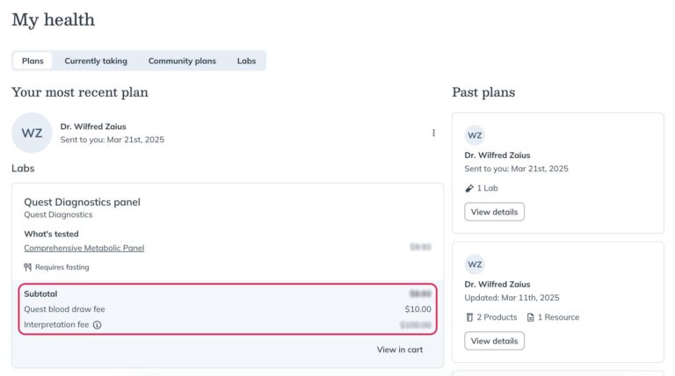This screenshot has height=376, width=675.
Task: Click WZ avatar in second past plan
Action: (475, 264)
